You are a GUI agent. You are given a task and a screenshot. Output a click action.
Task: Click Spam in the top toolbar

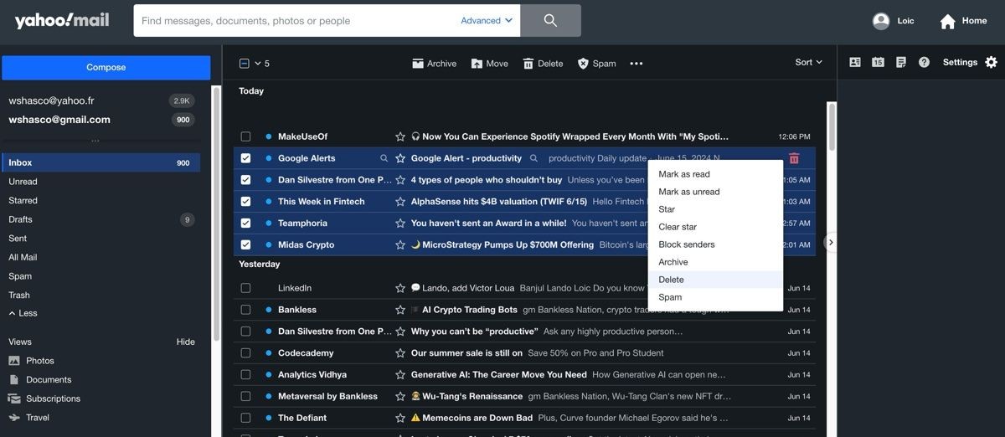coord(596,63)
